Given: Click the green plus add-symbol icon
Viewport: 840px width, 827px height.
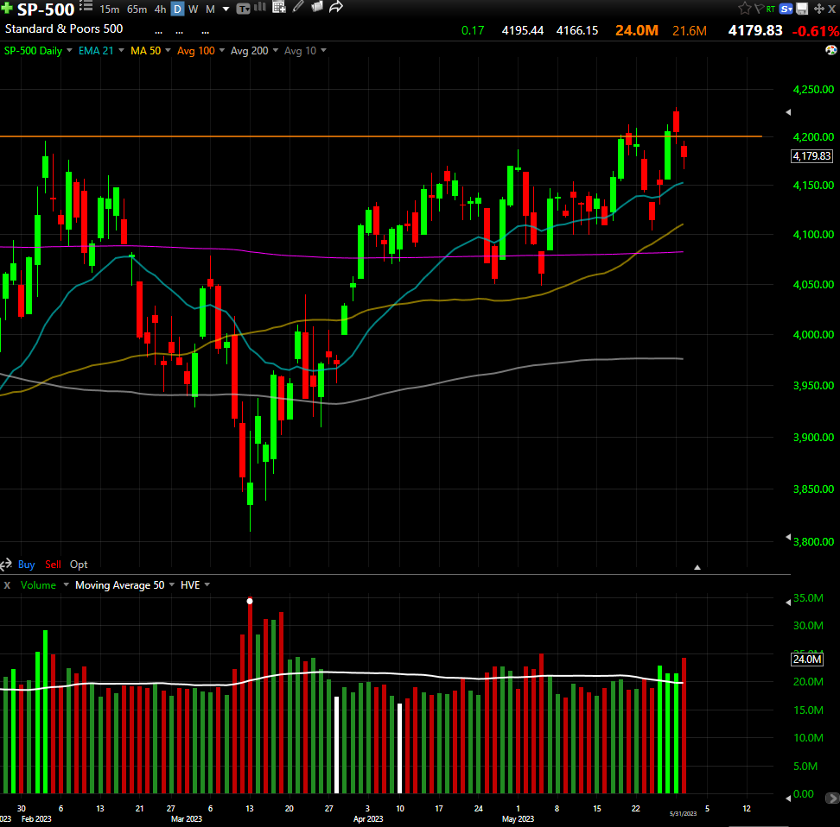Looking at the screenshot, I should click(x=6, y=8).
